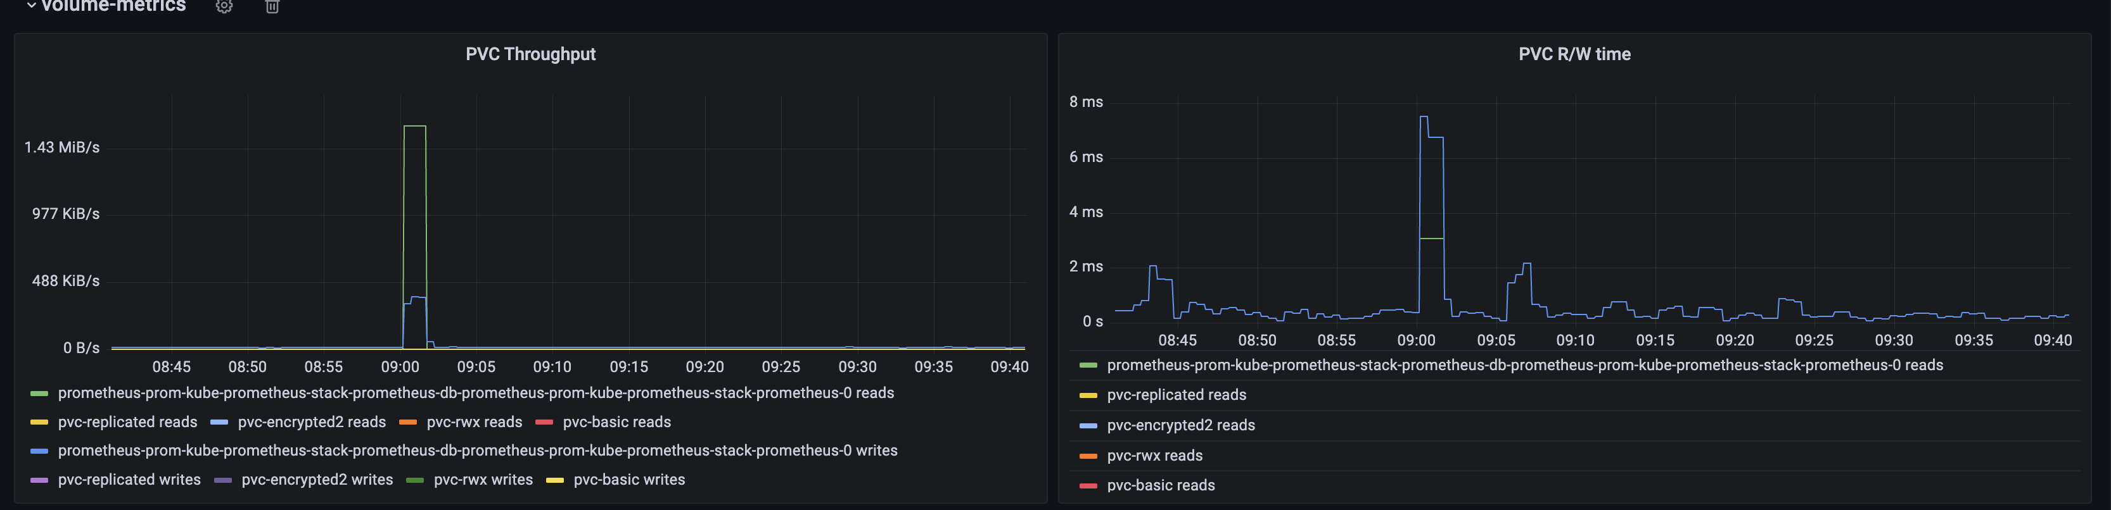Open the PVC Throughput panel title menu
This screenshot has width=2111, height=510.
(x=530, y=54)
